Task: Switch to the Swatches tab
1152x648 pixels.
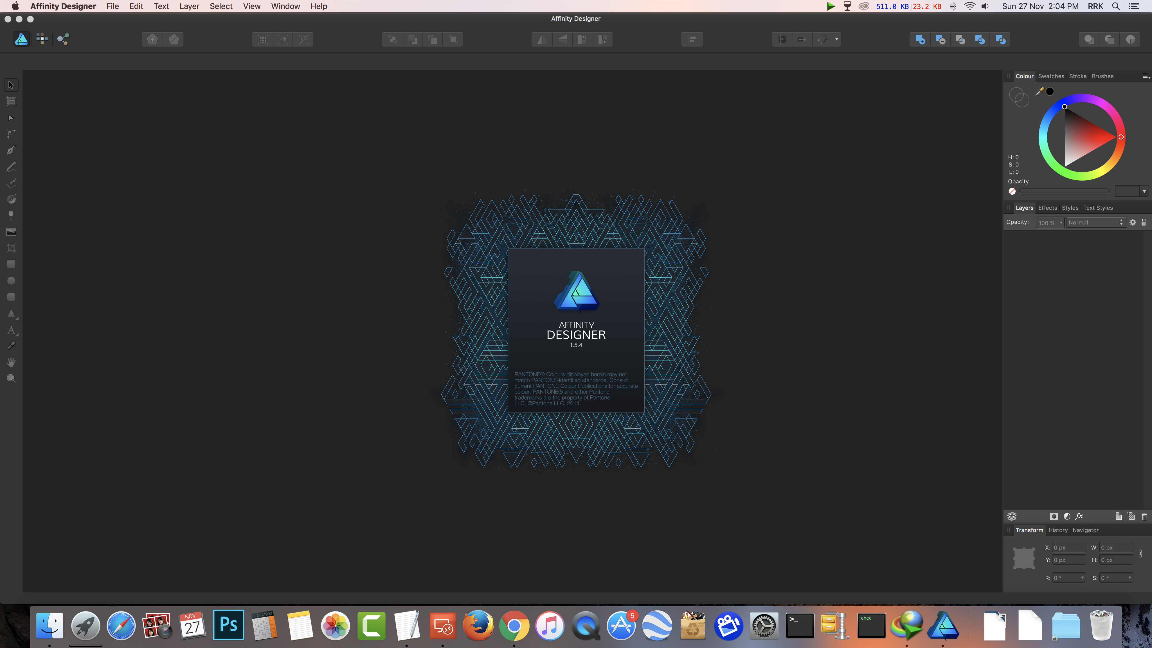Action: 1051,76
